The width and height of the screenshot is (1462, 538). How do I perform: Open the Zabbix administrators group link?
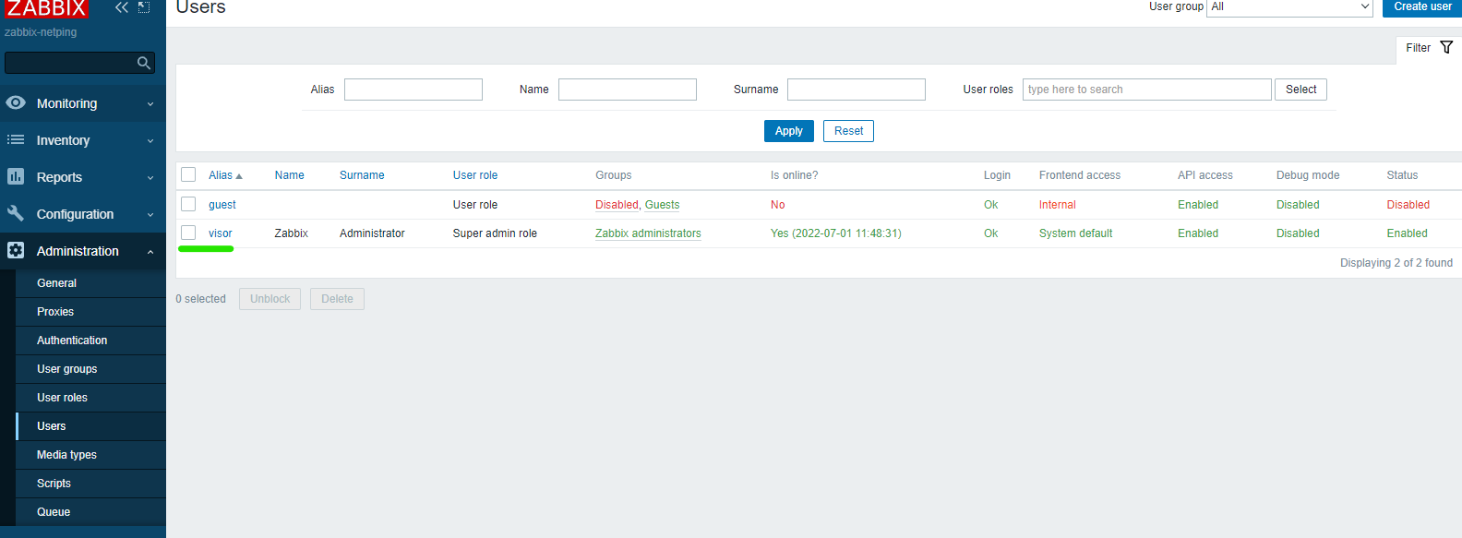(648, 233)
